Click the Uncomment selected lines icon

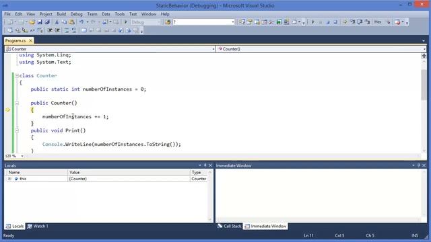coord(74,30)
